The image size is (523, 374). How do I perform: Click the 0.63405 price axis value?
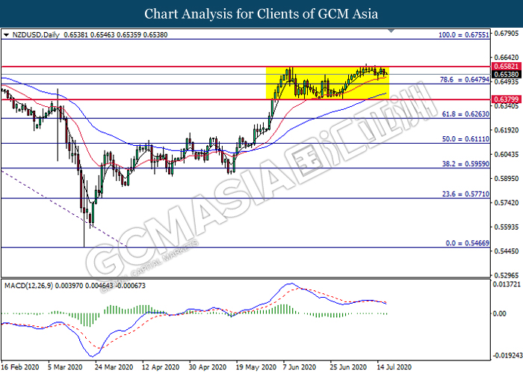click(x=507, y=106)
